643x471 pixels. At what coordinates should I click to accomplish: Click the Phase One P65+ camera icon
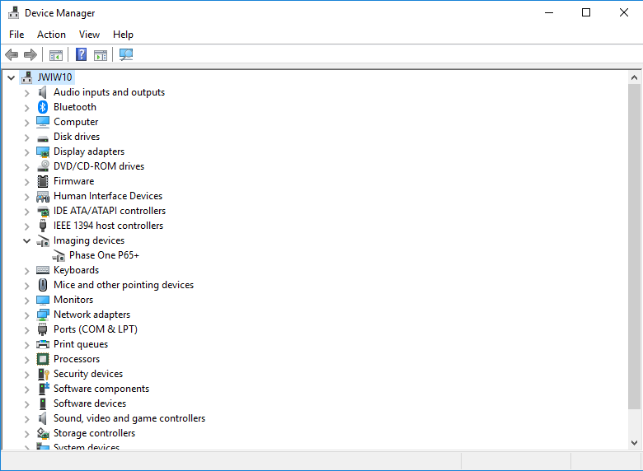coord(59,256)
